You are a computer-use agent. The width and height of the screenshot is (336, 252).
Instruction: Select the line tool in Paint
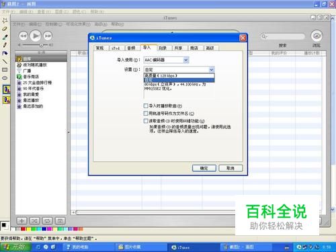5,61
